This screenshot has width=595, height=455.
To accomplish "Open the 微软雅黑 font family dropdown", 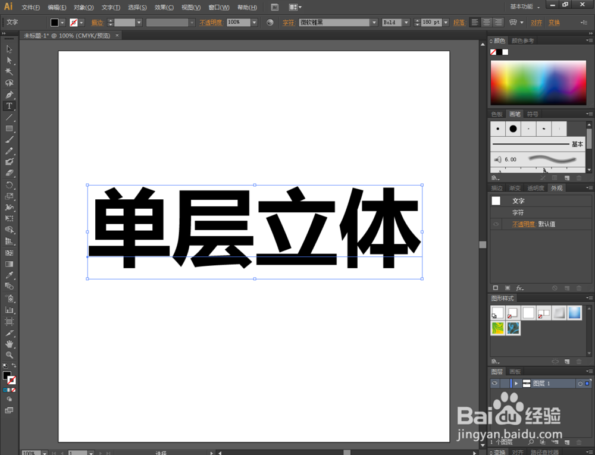I will tap(374, 22).
